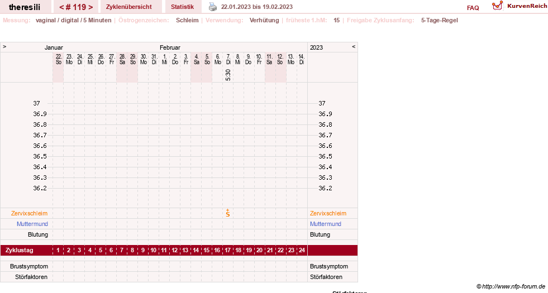This screenshot has height=293, width=548.
Task: Click the right chart scroll arrow '<'
Action: tap(354, 46)
